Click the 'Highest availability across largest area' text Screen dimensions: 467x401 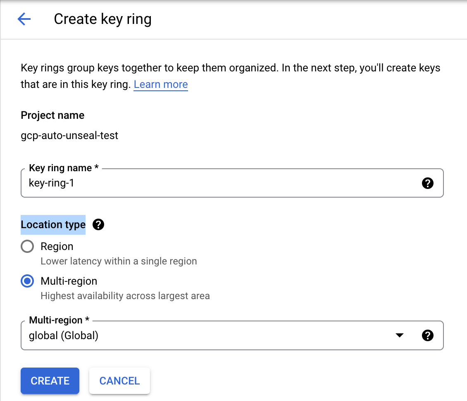[x=125, y=296]
